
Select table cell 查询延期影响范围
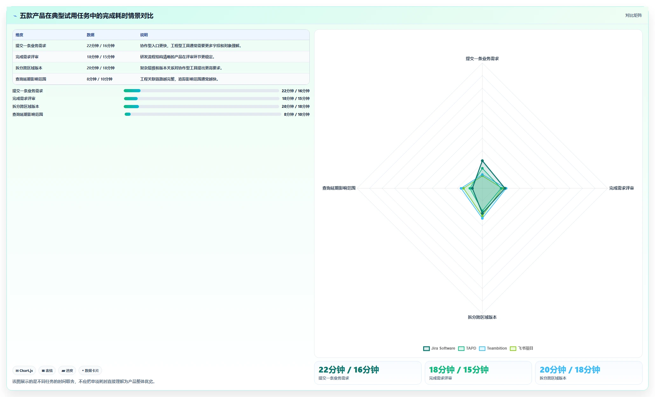(31, 79)
